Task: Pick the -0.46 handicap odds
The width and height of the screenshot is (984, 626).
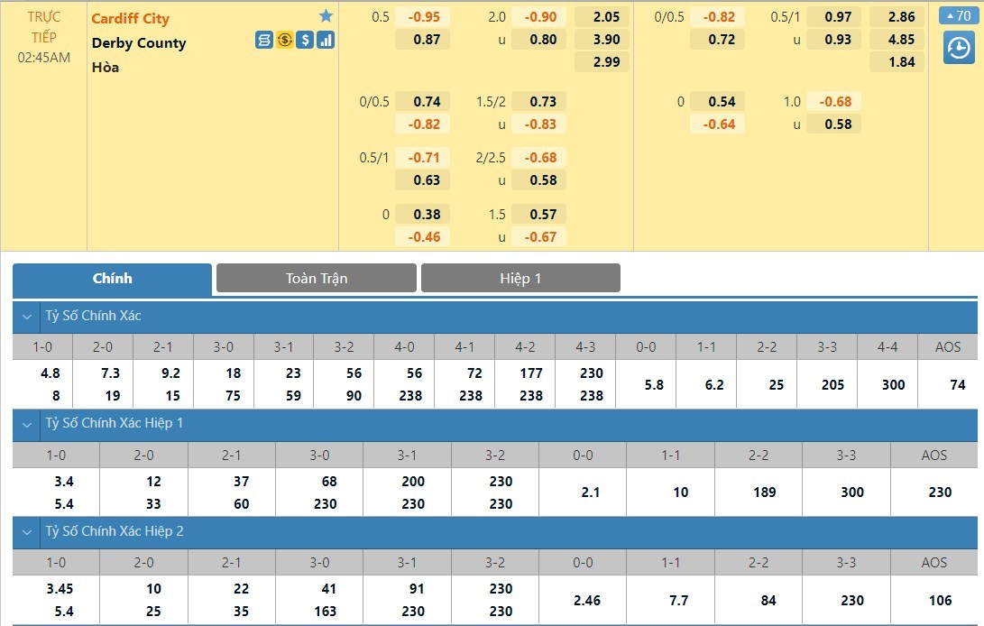Action: [423, 236]
